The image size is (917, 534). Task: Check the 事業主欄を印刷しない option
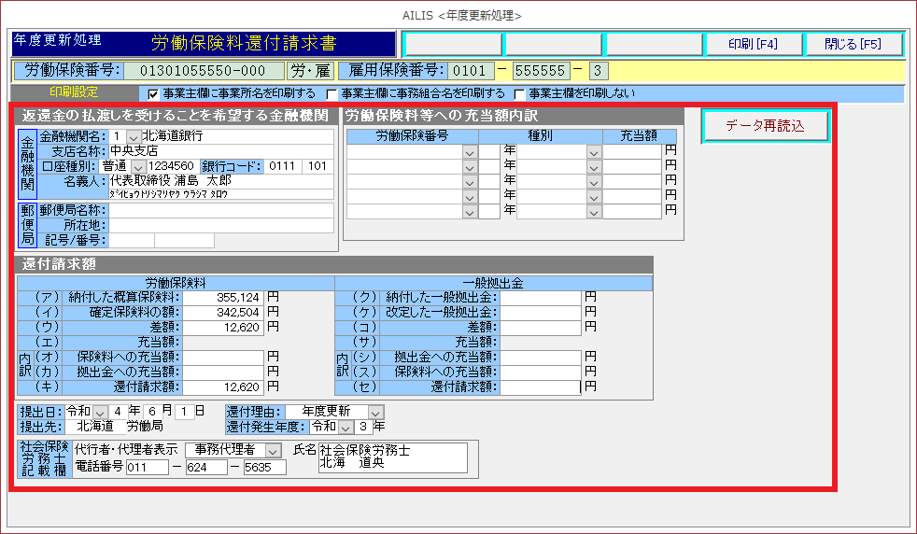[x=519, y=94]
